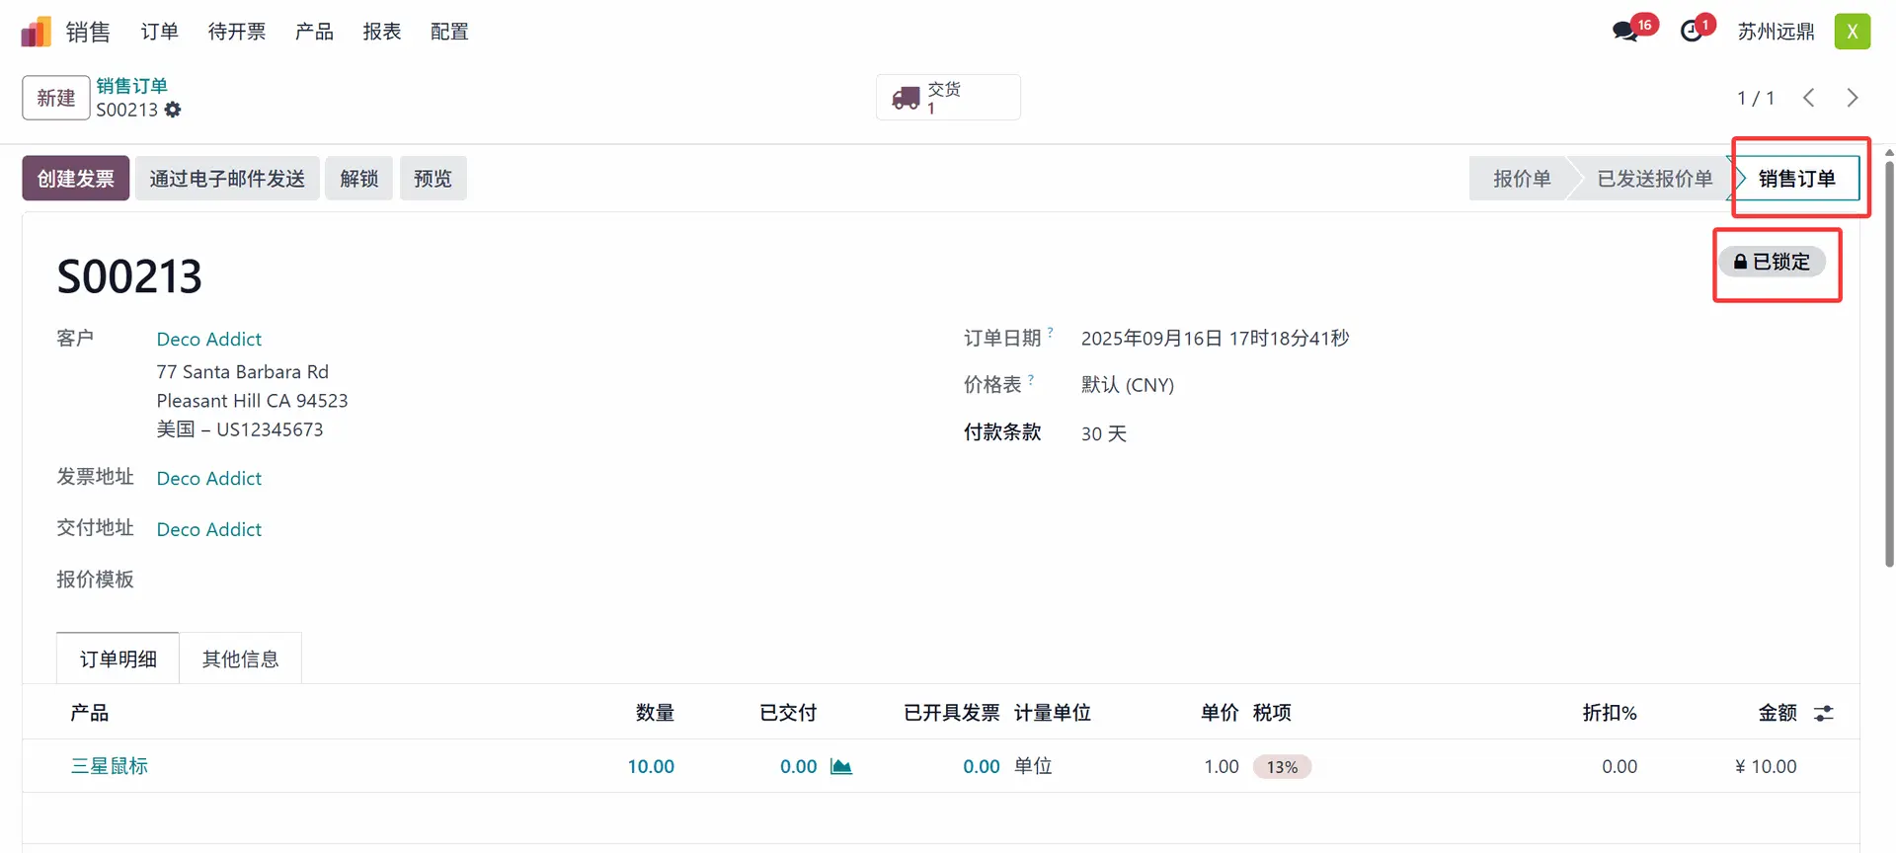
Task: Open the 配置 menu
Action: [x=449, y=32]
